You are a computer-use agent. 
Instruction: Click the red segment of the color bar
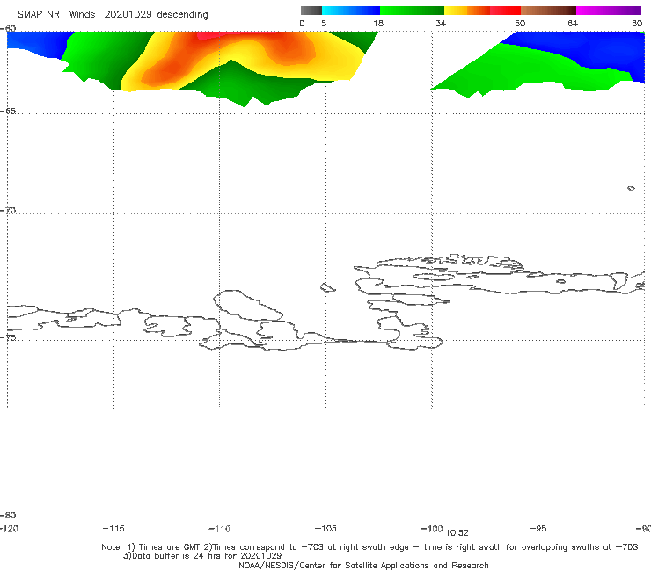click(505, 11)
